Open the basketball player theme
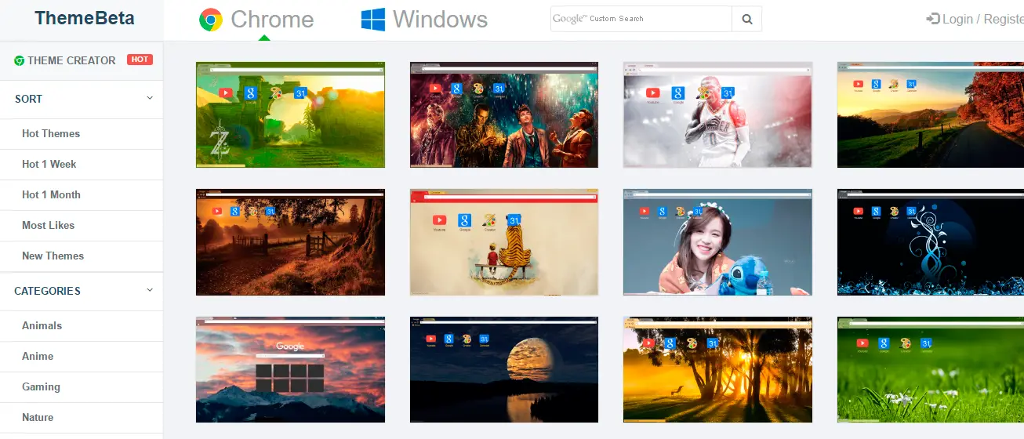Image resolution: width=1024 pixels, height=439 pixels. tap(717, 115)
